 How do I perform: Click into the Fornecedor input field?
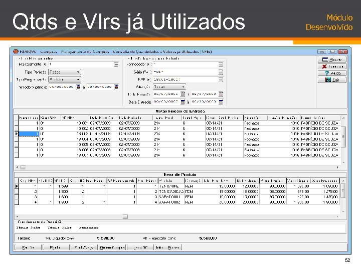click(186, 64)
